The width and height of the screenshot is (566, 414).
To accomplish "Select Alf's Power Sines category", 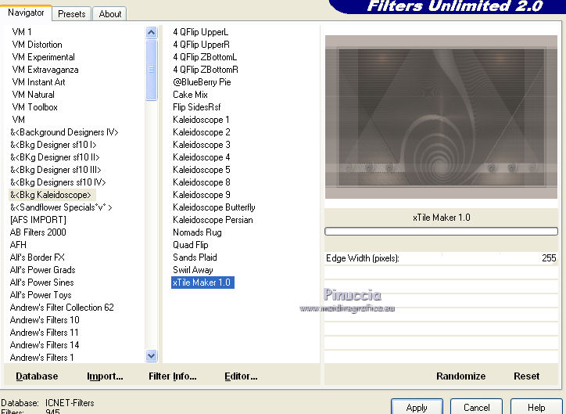I will [42, 283].
